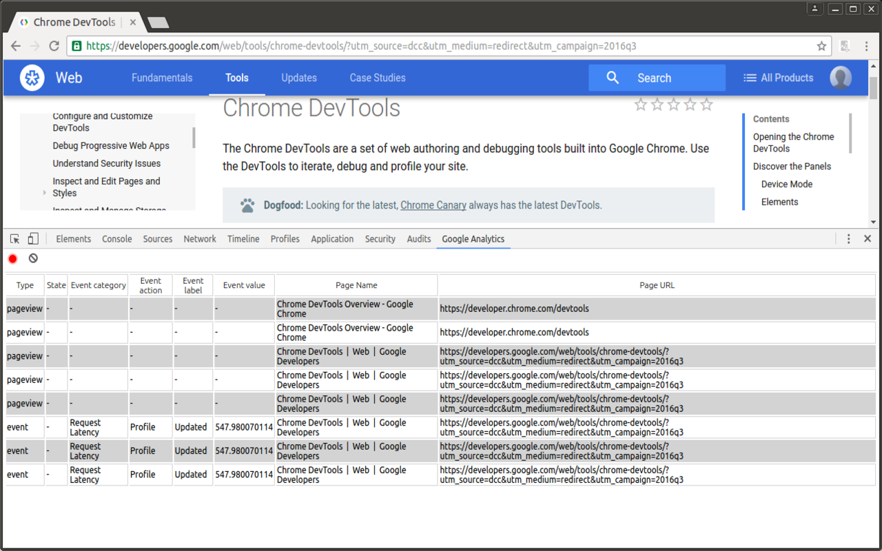The image size is (882, 551).
Task: Click the left sidebar scrollbar thumb
Action: coord(194,138)
